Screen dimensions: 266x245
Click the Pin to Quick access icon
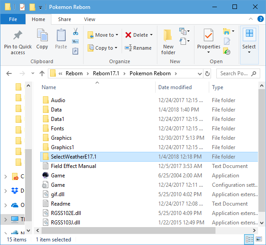point(18,35)
